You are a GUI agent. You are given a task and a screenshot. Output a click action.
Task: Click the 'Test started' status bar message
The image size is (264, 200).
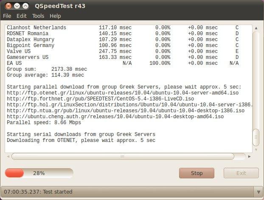click(x=38, y=192)
